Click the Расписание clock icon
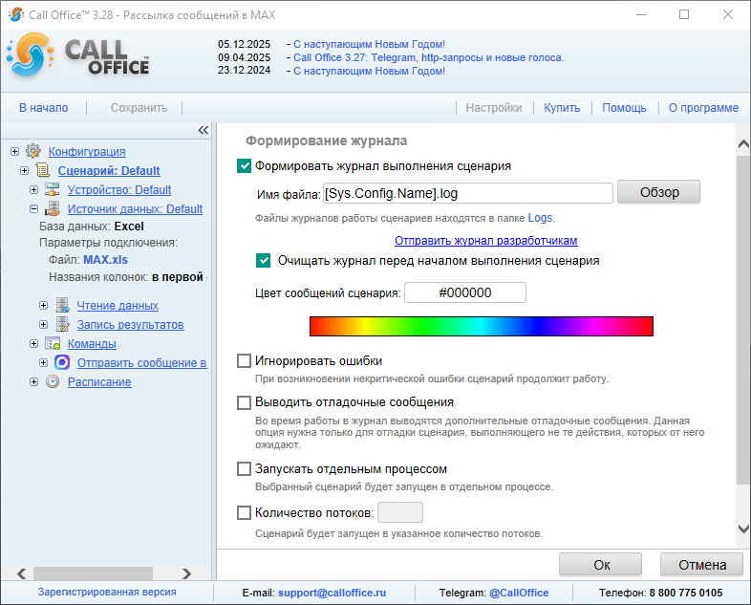The height and width of the screenshot is (605, 751). [x=53, y=381]
